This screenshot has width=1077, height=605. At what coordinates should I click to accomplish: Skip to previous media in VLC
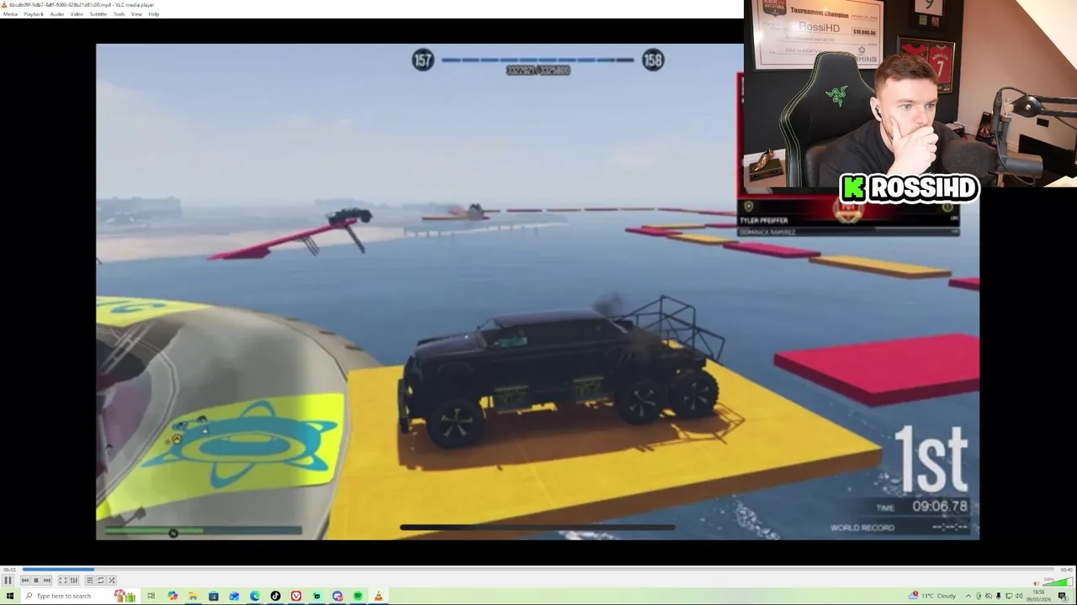click(x=25, y=581)
